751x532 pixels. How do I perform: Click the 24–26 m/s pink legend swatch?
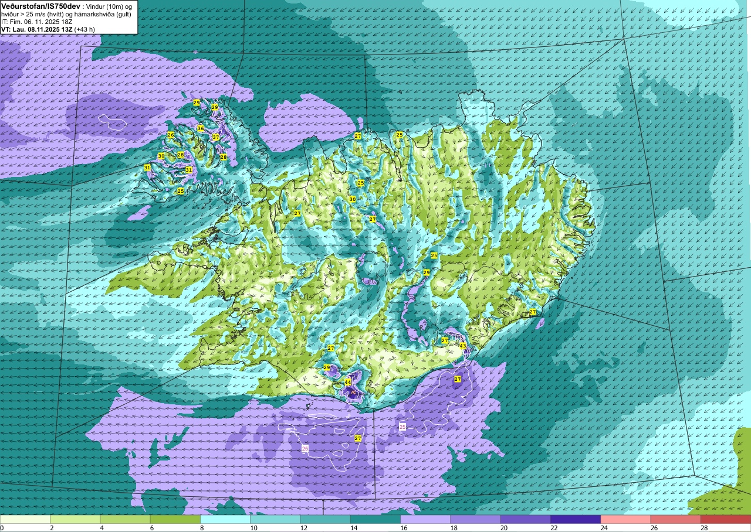pos(625,519)
